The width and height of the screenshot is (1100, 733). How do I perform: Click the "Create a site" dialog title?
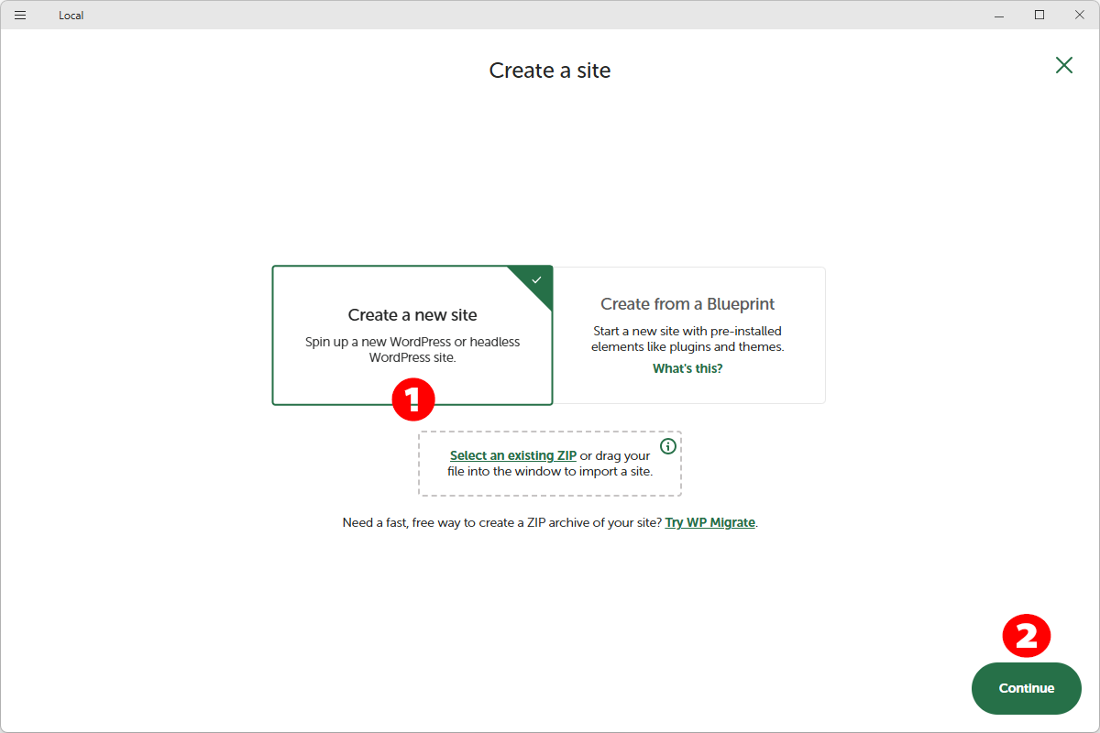(549, 71)
